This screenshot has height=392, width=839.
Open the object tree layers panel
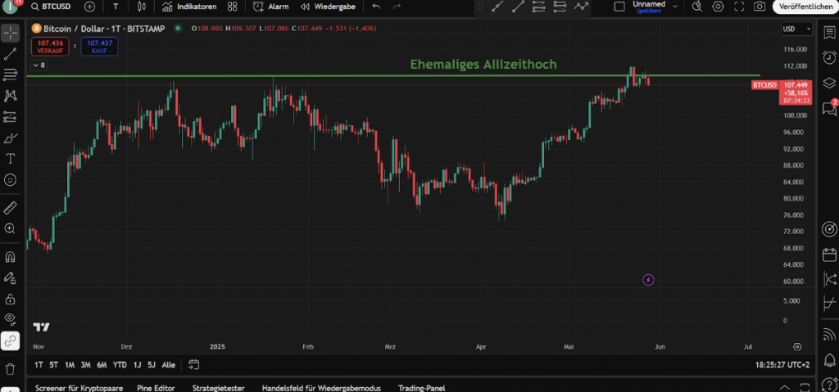(x=829, y=83)
